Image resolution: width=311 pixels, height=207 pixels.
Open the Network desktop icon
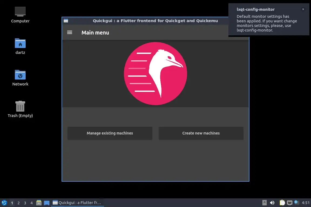tap(20, 78)
